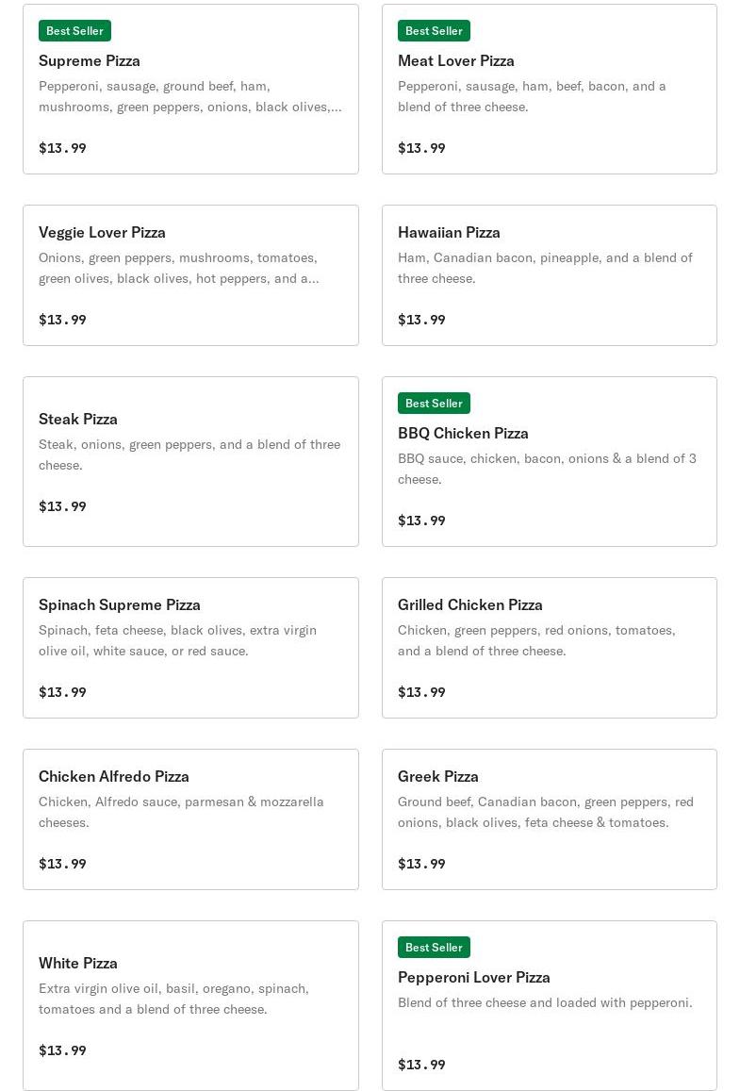Click Best Seller badge on Meat Lover Pizza
This screenshot has height=1091, width=740.
point(434,31)
